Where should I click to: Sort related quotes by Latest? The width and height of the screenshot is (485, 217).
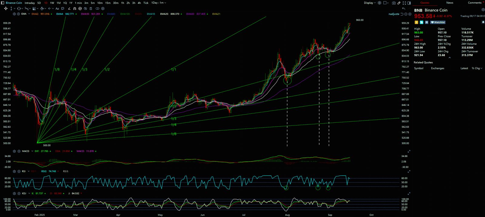coord(464,68)
